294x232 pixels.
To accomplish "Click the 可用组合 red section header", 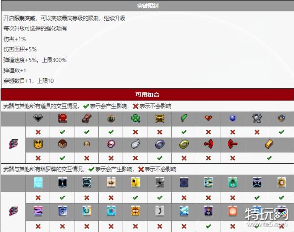I will 147,94.
